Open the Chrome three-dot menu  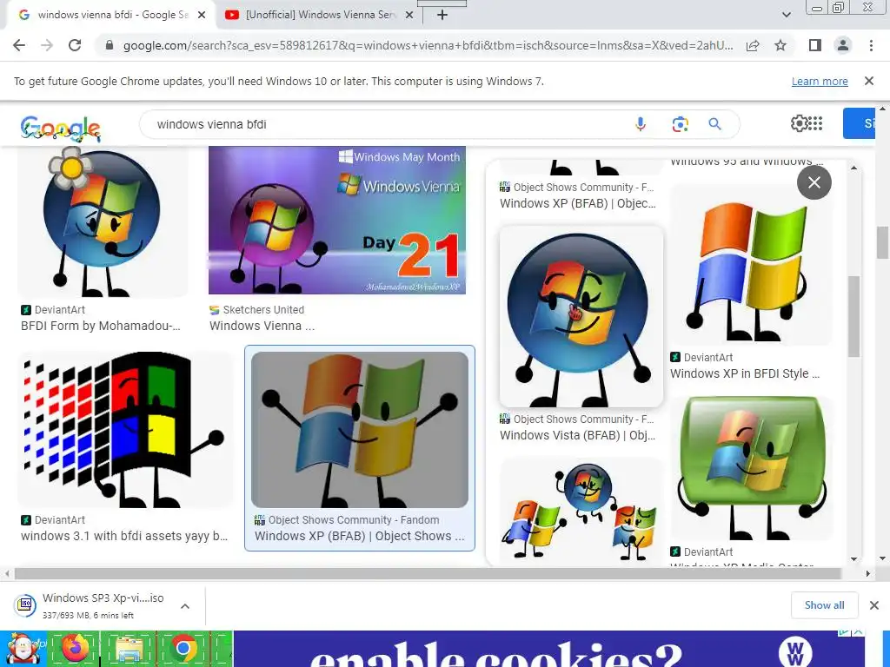(871, 45)
